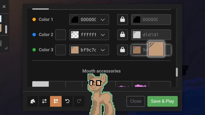Click the redo arrow icon
This screenshot has height=115, width=205.
coord(79,101)
